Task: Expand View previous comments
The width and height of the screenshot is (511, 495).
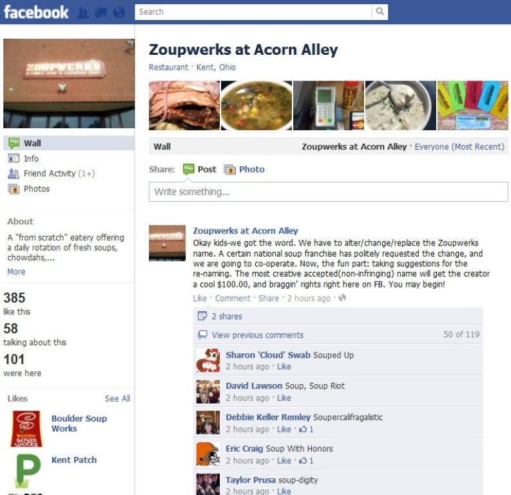Action: 258,335
